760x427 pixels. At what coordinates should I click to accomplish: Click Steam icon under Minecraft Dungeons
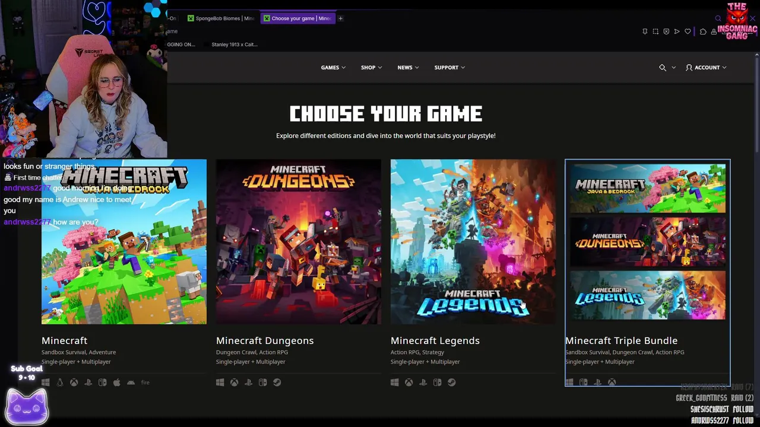click(277, 383)
